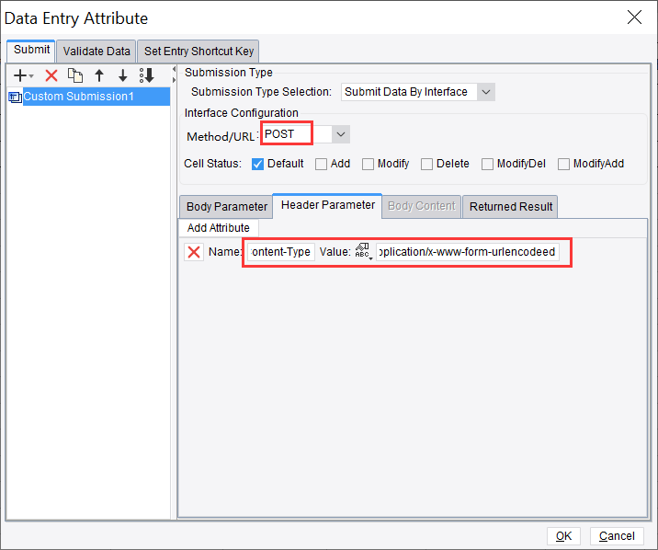Click the add submission plus icon
Screen dimensions: 658x550
(19, 75)
